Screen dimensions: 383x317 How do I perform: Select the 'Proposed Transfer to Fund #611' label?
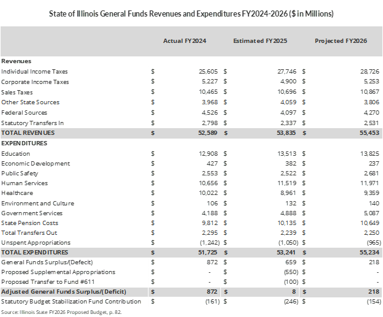tap(48, 282)
